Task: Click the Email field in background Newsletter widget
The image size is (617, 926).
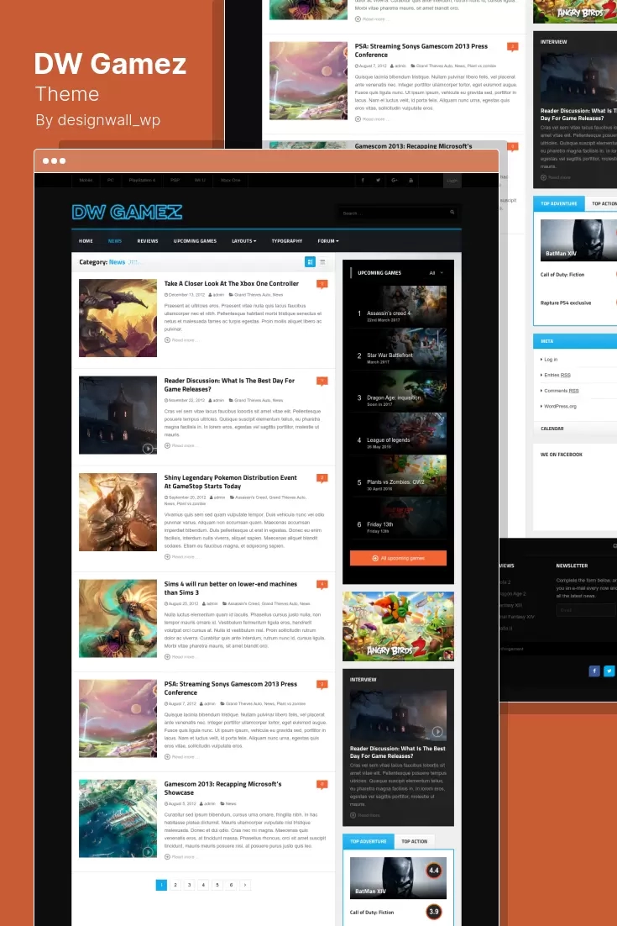Action: pyautogui.click(x=586, y=610)
